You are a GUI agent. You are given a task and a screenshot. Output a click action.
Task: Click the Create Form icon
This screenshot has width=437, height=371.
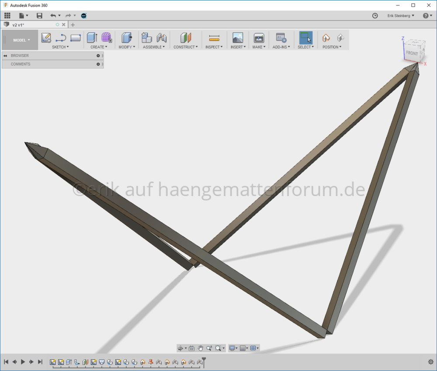click(x=107, y=38)
